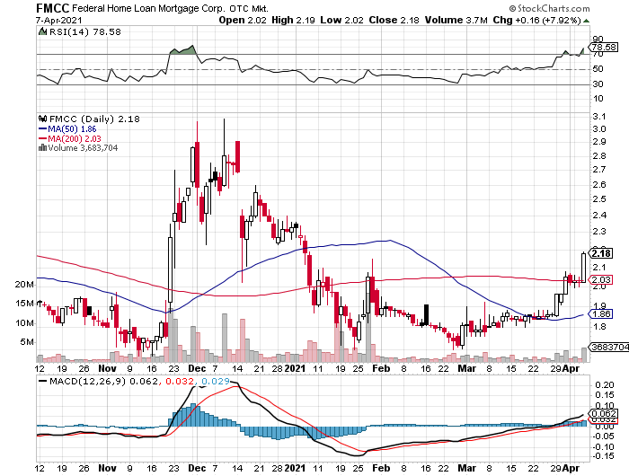
Task: Click the Federal Home Loan Mortgage Corp. name
Action: [x=148, y=8]
